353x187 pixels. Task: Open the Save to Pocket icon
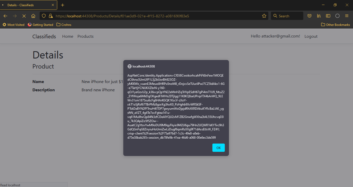coord(309,16)
